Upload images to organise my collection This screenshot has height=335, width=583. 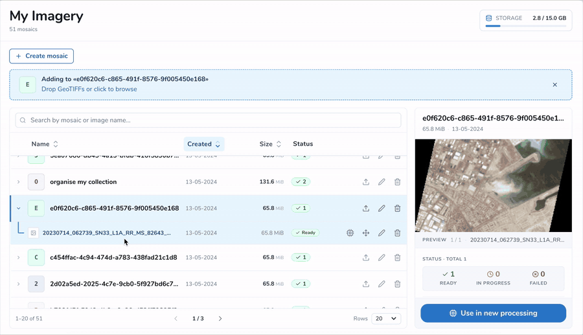click(x=366, y=182)
